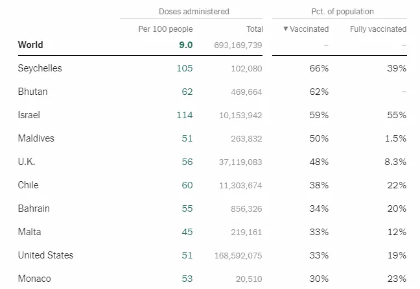The width and height of the screenshot is (420, 289).
Task: Click the U.K. country entry
Action: [27, 162]
